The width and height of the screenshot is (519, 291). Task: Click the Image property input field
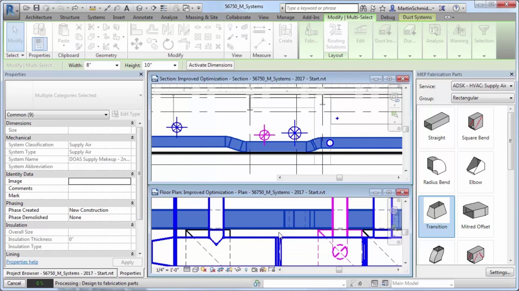coord(100,181)
